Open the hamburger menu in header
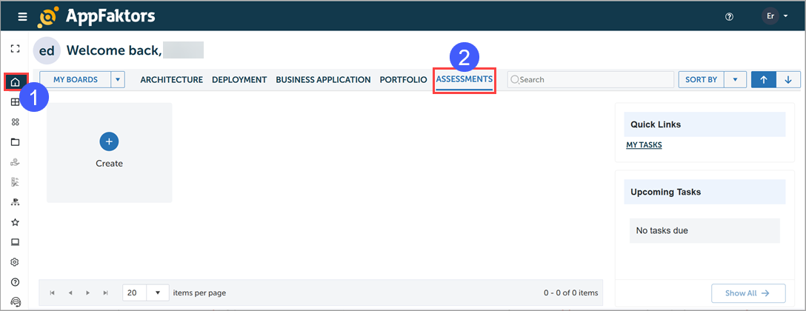 [x=22, y=16]
